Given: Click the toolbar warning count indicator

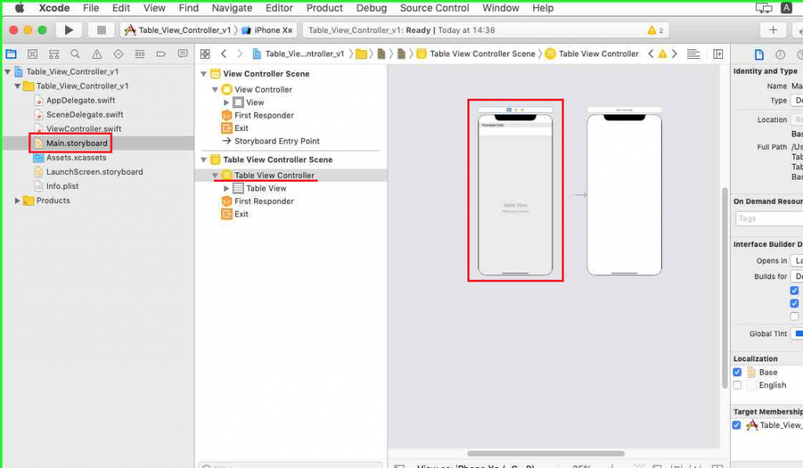Looking at the screenshot, I should pyautogui.click(x=655, y=31).
